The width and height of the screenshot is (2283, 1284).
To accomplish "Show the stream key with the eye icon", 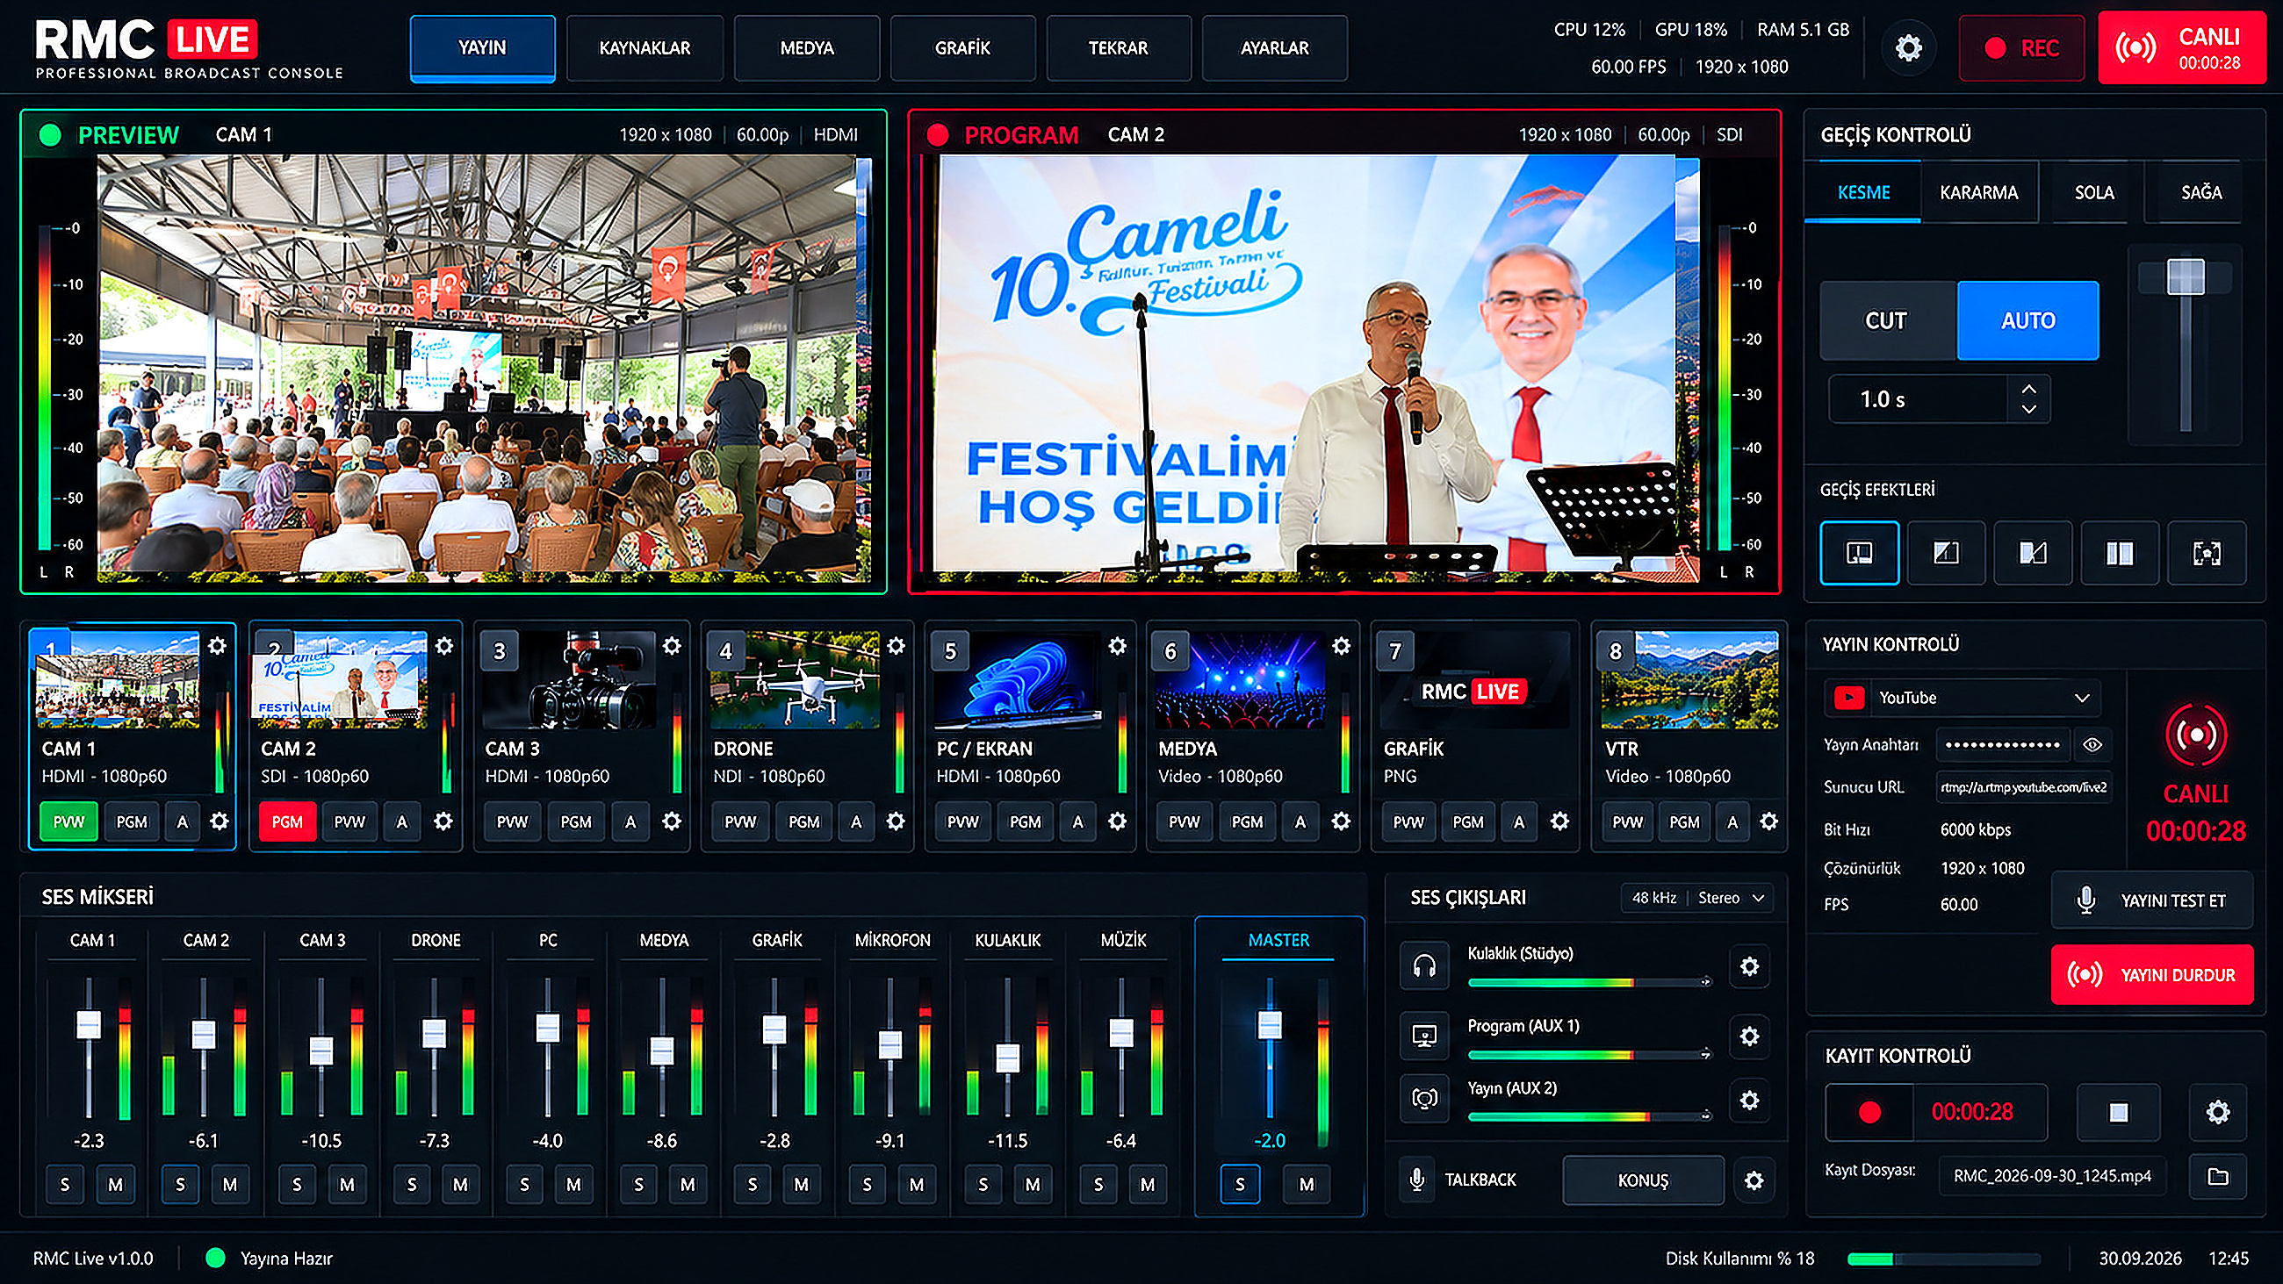I will pos(2092,745).
